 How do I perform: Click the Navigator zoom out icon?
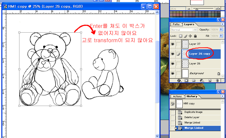tap(189, 9)
